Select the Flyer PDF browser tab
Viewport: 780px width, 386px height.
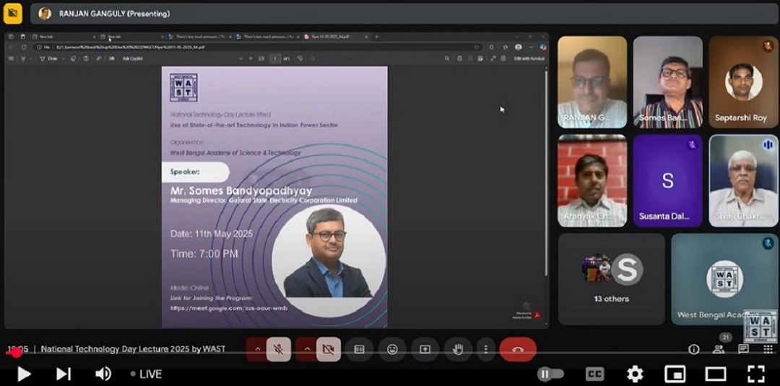[x=336, y=37]
